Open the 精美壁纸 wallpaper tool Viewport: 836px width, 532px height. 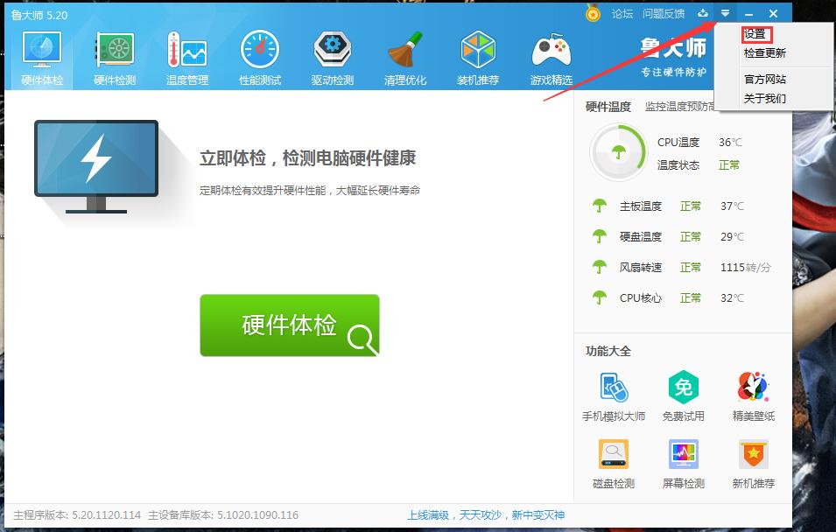click(x=752, y=394)
